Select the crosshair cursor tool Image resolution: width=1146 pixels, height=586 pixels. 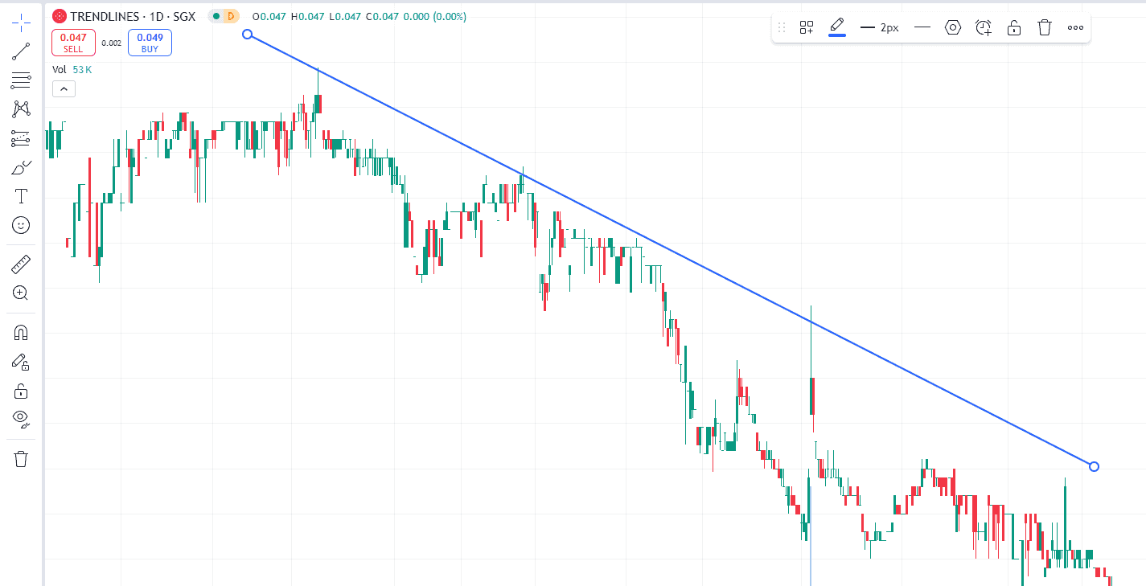pyautogui.click(x=21, y=22)
